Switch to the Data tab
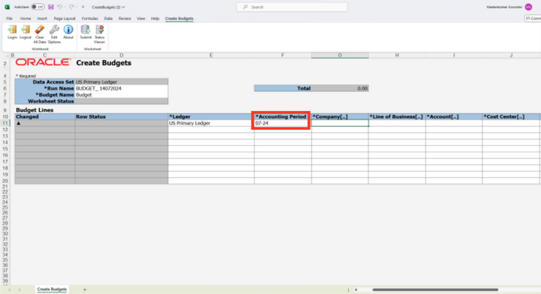This screenshot has height=294, width=541. pyautogui.click(x=108, y=18)
